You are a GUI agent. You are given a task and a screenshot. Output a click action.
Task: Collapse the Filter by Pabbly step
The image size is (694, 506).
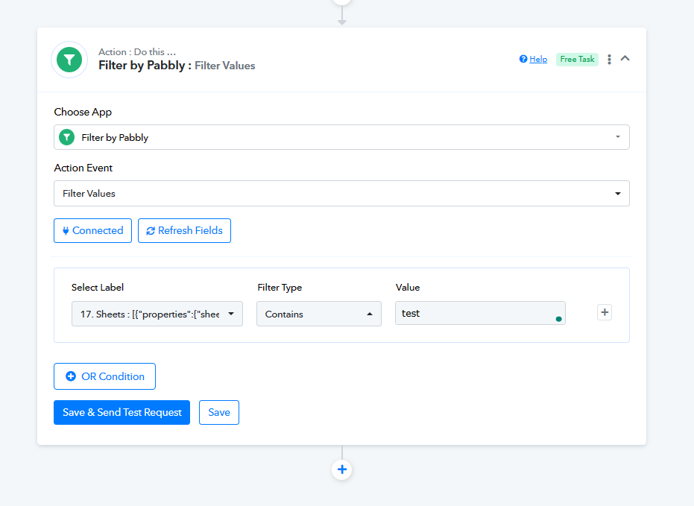[x=625, y=58]
